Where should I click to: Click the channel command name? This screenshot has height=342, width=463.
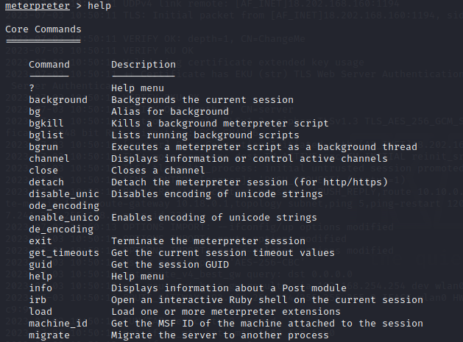click(x=49, y=159)
